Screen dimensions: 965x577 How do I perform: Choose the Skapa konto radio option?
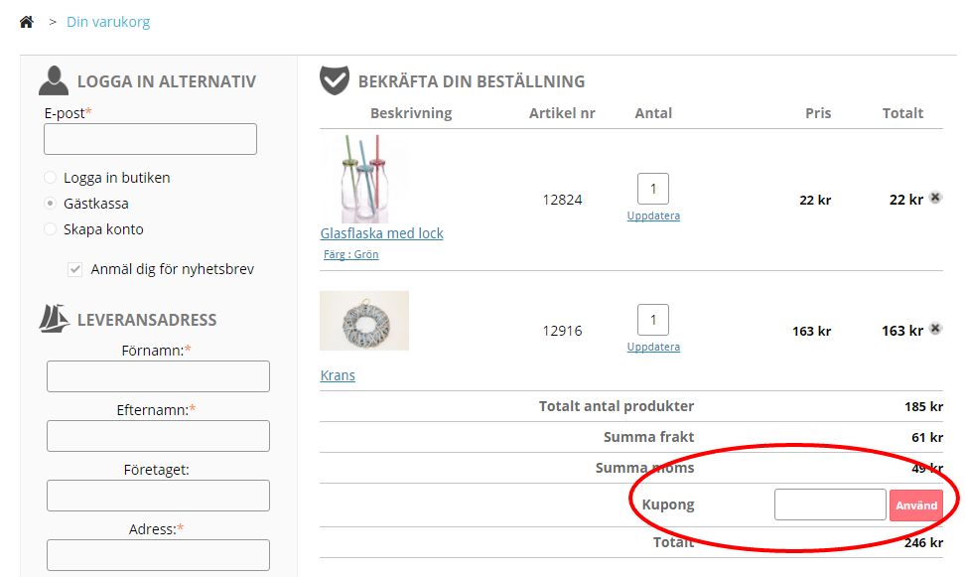click(x=50, y=229)
